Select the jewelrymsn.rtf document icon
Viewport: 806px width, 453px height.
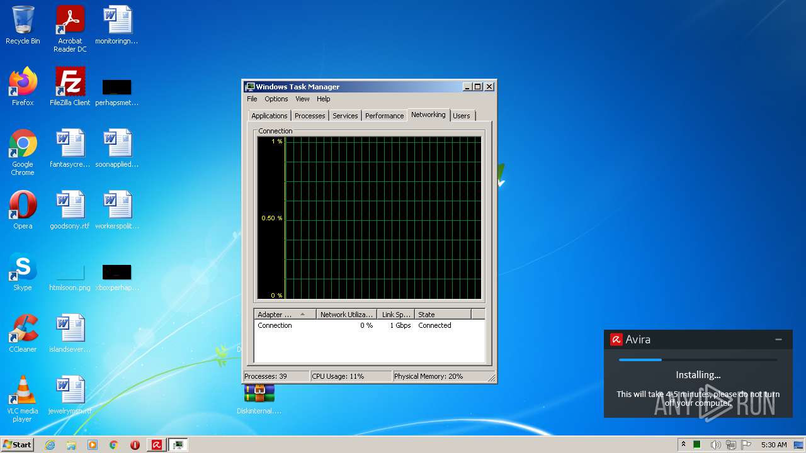coord(70,395)
